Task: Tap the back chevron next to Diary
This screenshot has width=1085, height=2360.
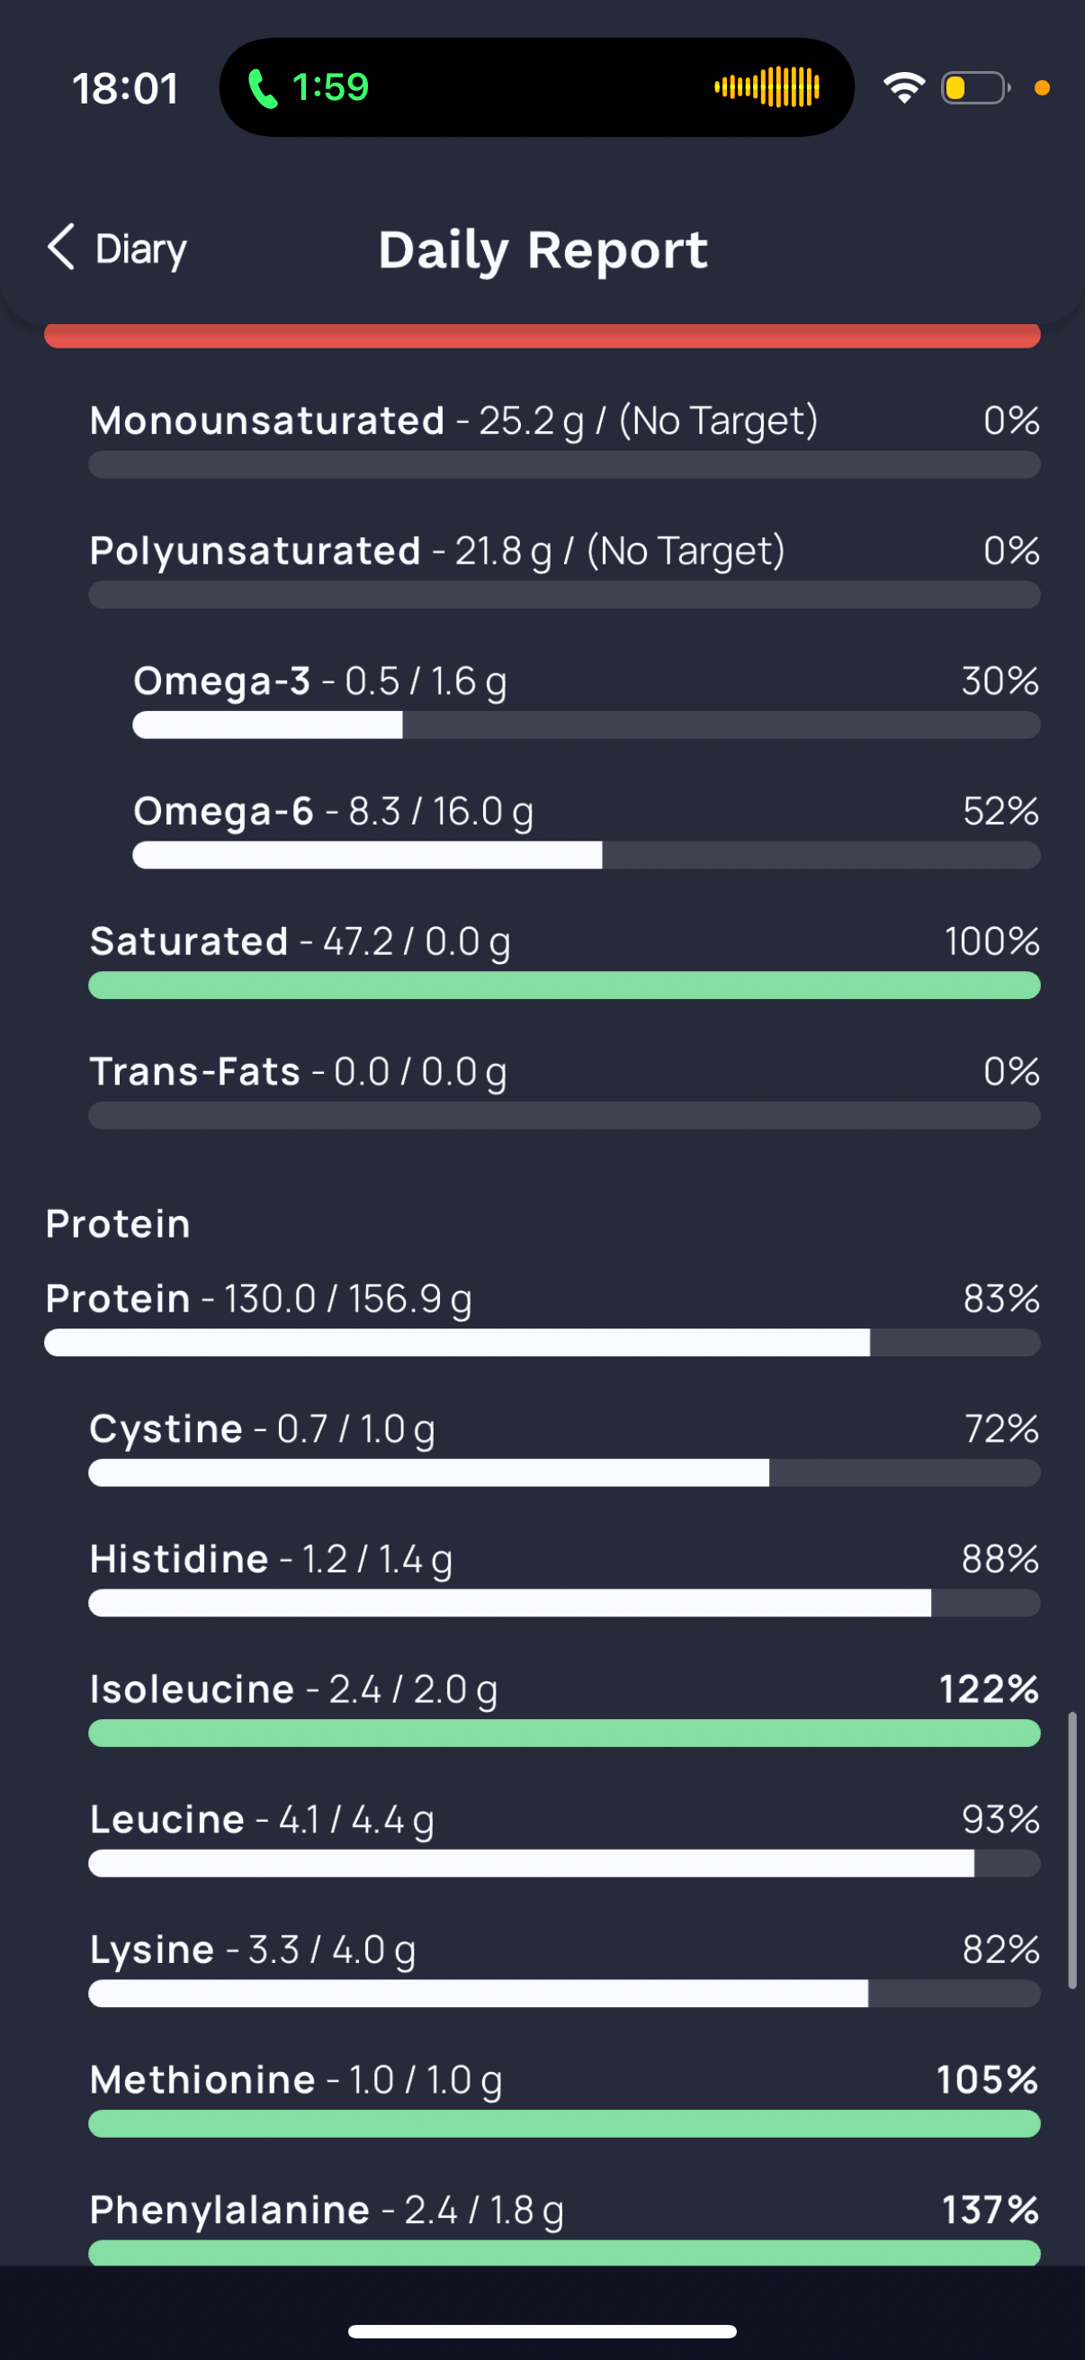Action: click(60, 248)
